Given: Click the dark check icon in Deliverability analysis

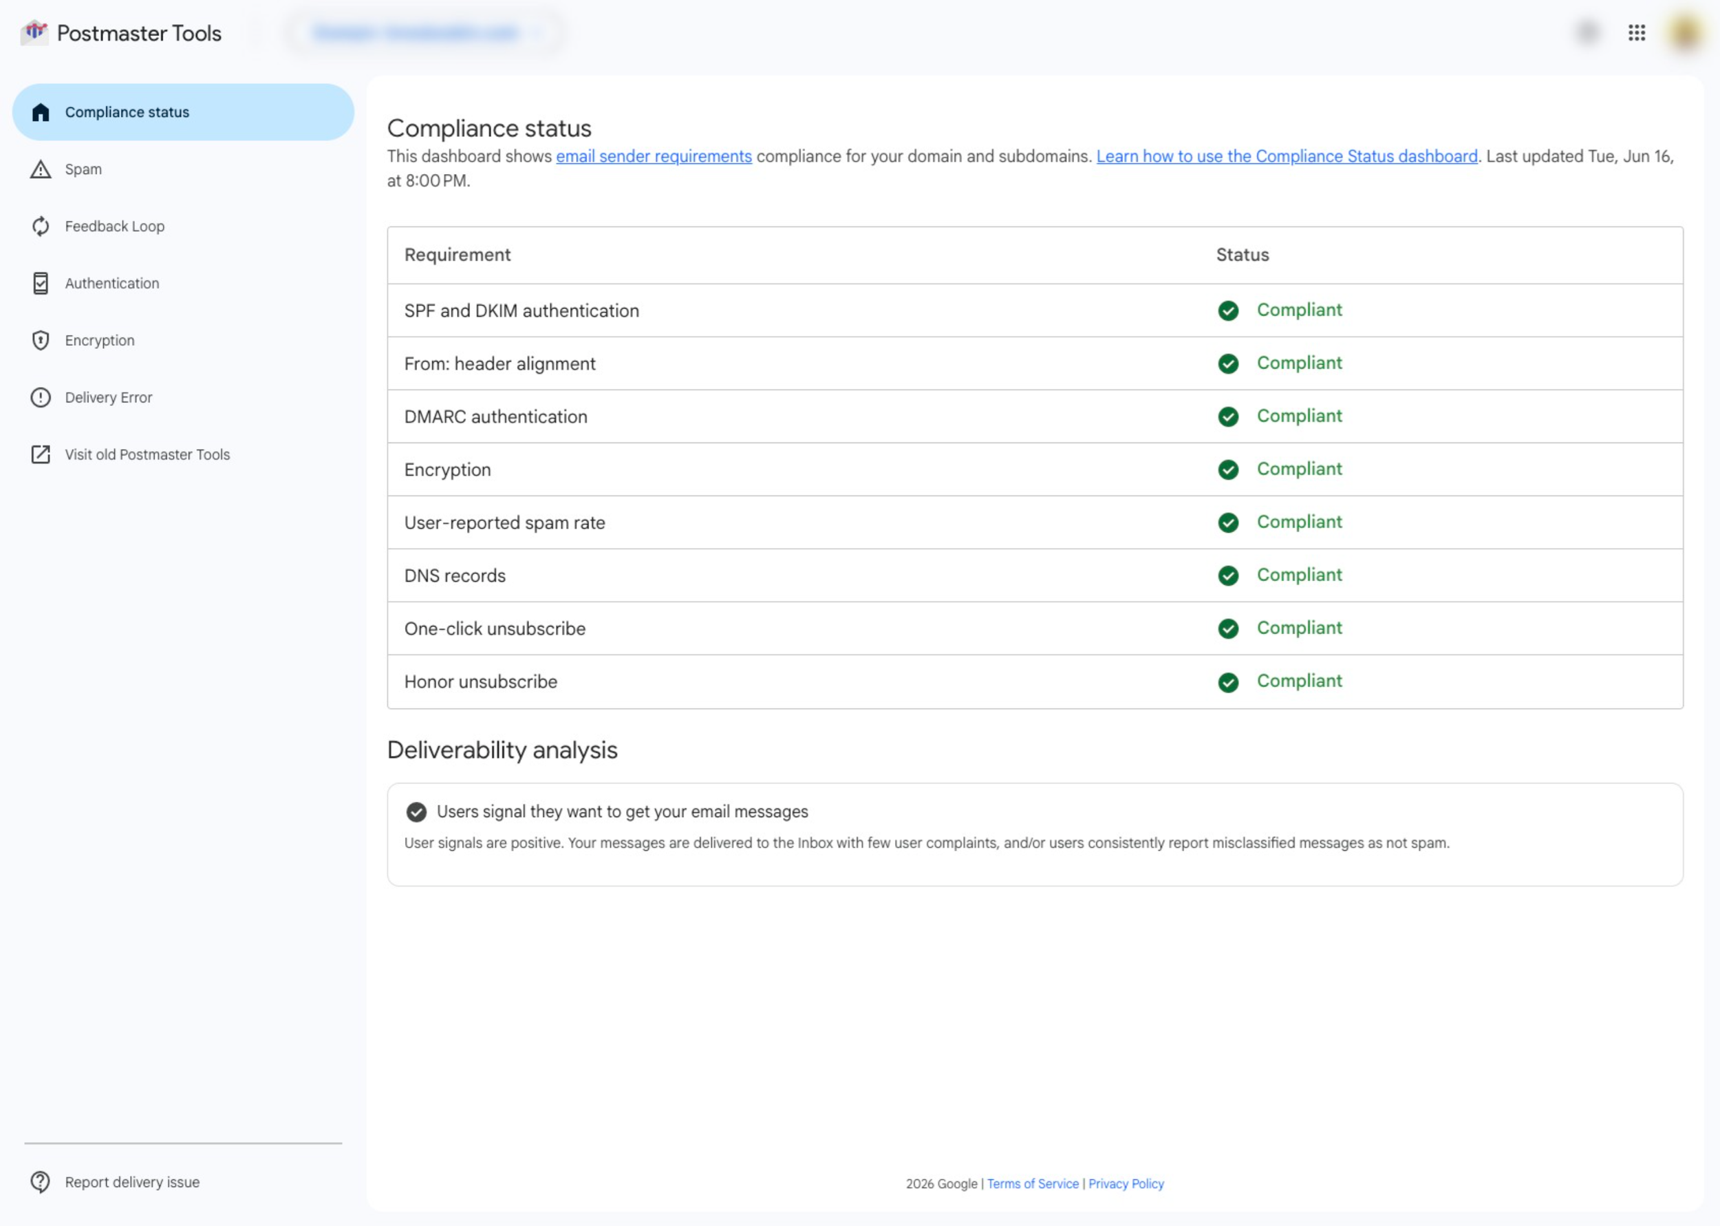Looking at the screenshot, I should 416,812.
